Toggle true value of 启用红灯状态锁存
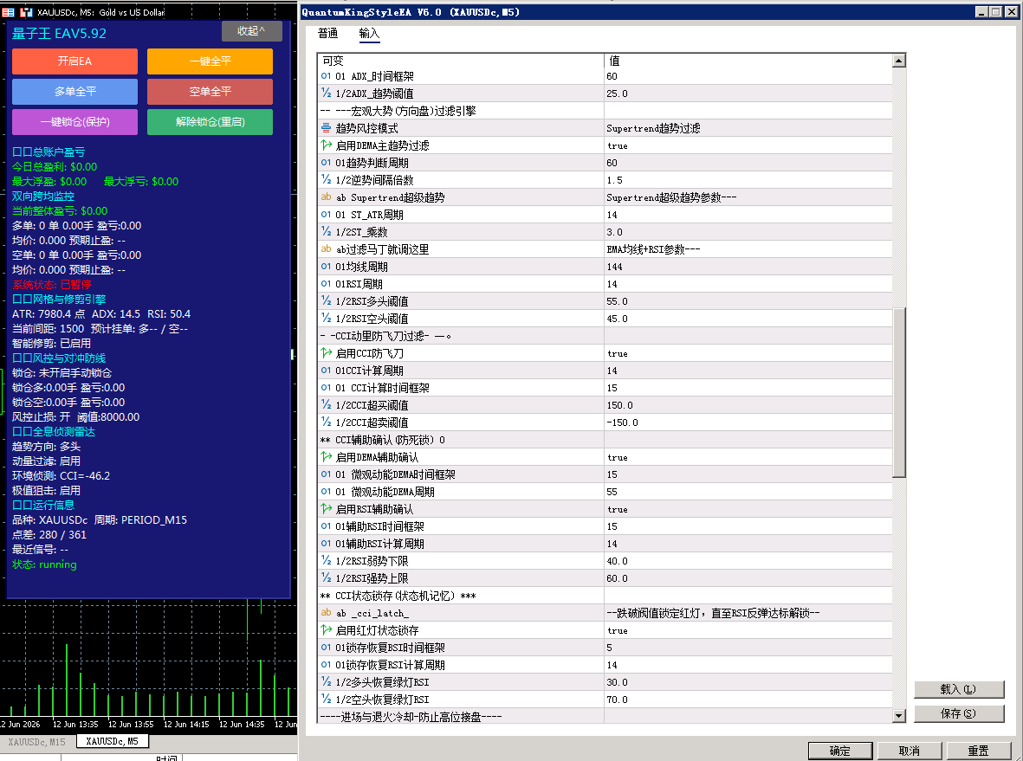The height and width of the screenshot is (761, 1023). [618, 630]
